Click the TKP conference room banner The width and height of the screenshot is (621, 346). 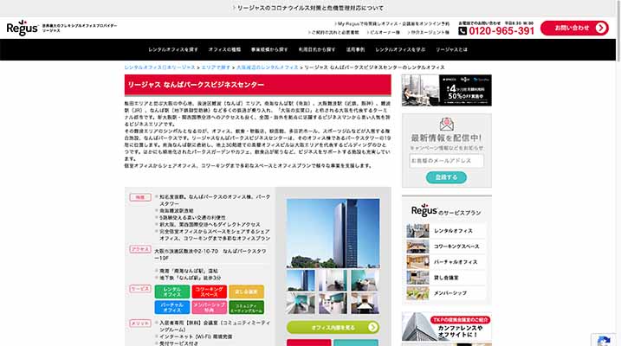447,327
